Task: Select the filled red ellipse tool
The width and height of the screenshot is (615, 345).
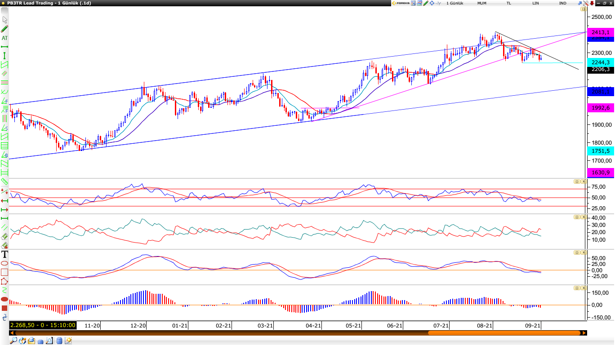Action: [4, 299]
